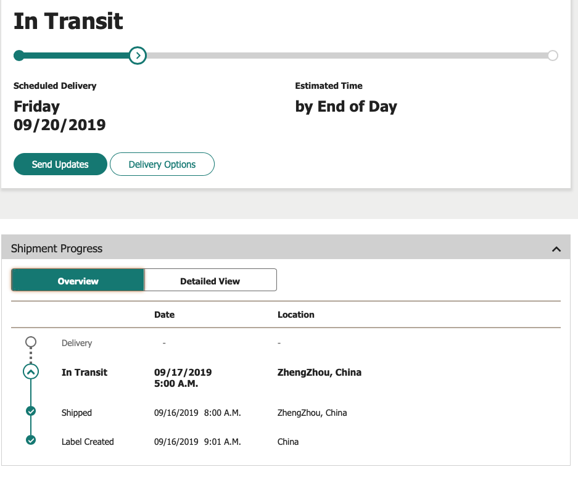The height and width of the screenshot is (488, 578).
Task: Switch to the Detailed View tab
Action: [210, 280]
